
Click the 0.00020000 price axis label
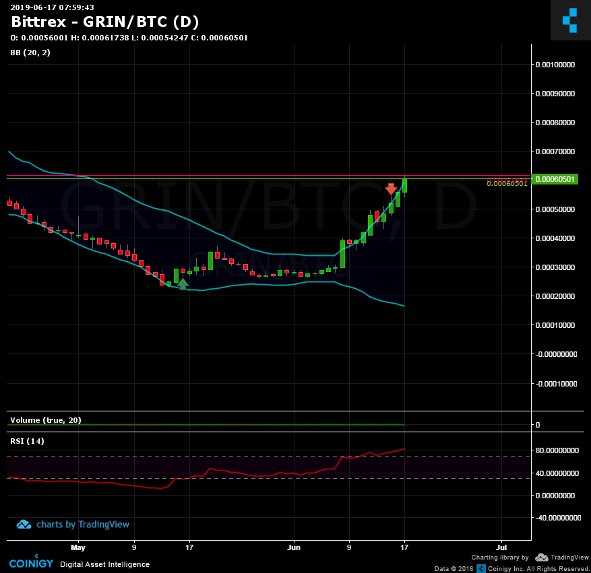point(555,296)
